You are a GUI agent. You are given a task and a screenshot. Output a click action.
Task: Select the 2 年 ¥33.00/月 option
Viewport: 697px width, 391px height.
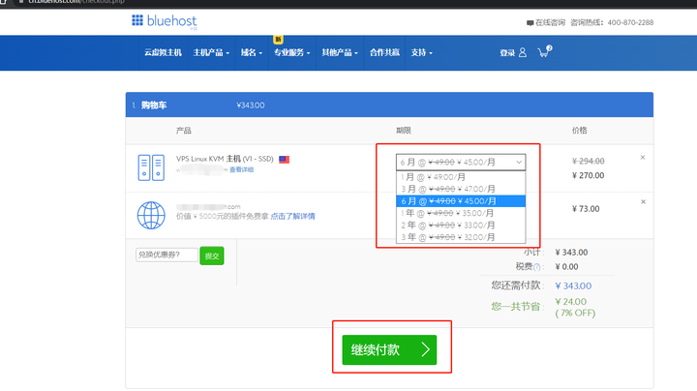pos(461,225)
